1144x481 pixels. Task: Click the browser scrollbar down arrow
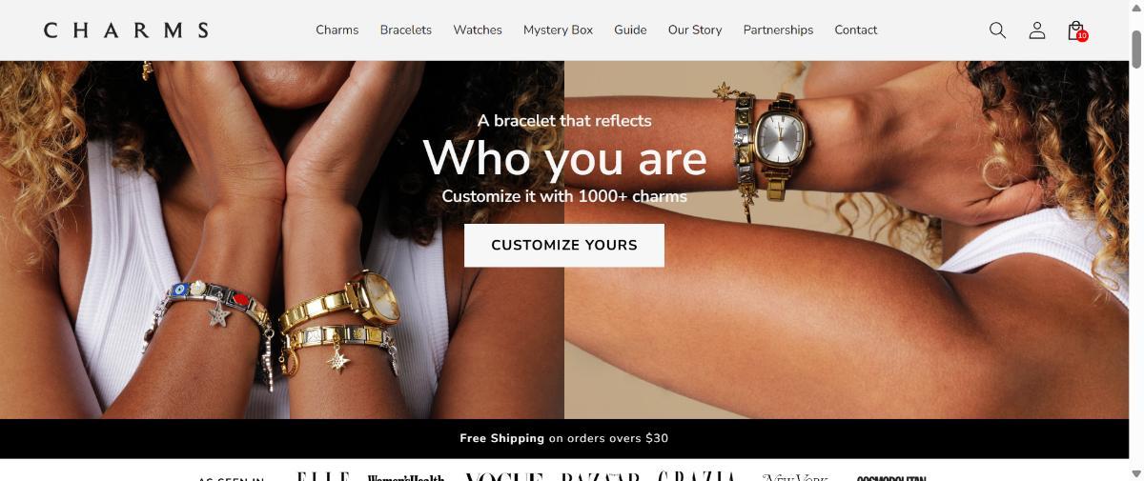[x=1136, y=473]
